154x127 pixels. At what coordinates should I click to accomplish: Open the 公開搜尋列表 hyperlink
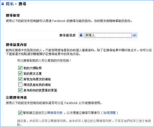point(53,113)
